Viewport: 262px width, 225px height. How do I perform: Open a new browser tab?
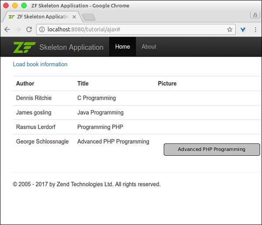tap(89, 17)
